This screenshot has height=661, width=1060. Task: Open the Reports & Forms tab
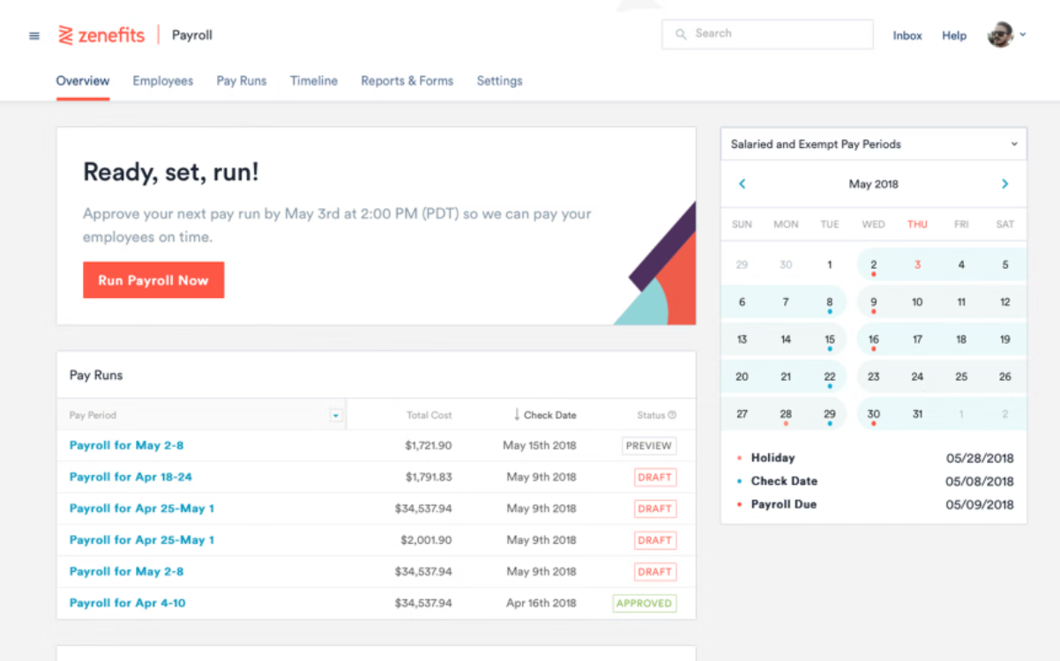pos(407,80)
